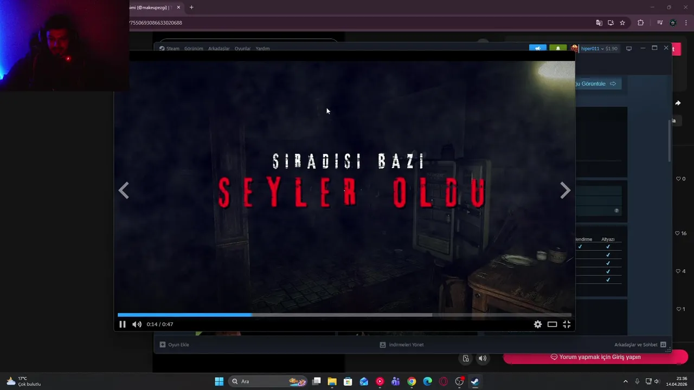Click the microphone tray icon

[x=637, y=381]
